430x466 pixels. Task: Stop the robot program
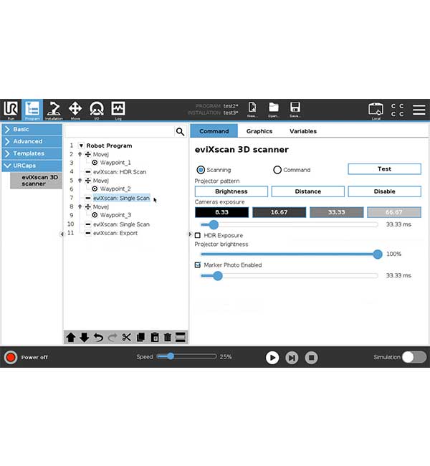[x=311, y=358]
